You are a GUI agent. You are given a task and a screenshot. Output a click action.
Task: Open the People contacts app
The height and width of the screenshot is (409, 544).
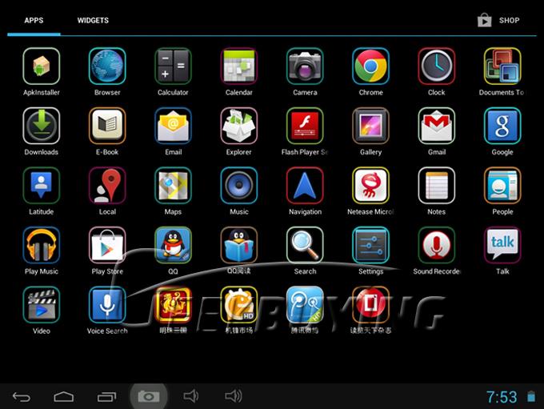click(x=502, y=186)
